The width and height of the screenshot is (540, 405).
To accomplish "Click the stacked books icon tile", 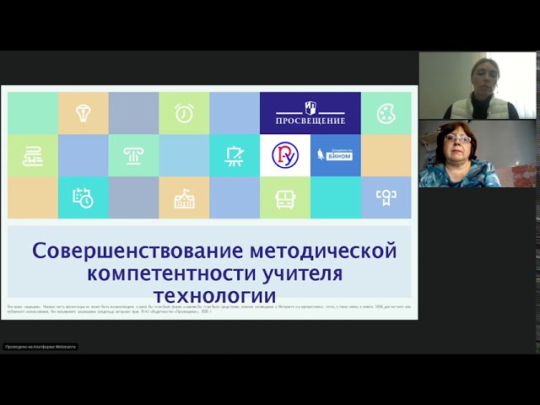I will 33,155.
